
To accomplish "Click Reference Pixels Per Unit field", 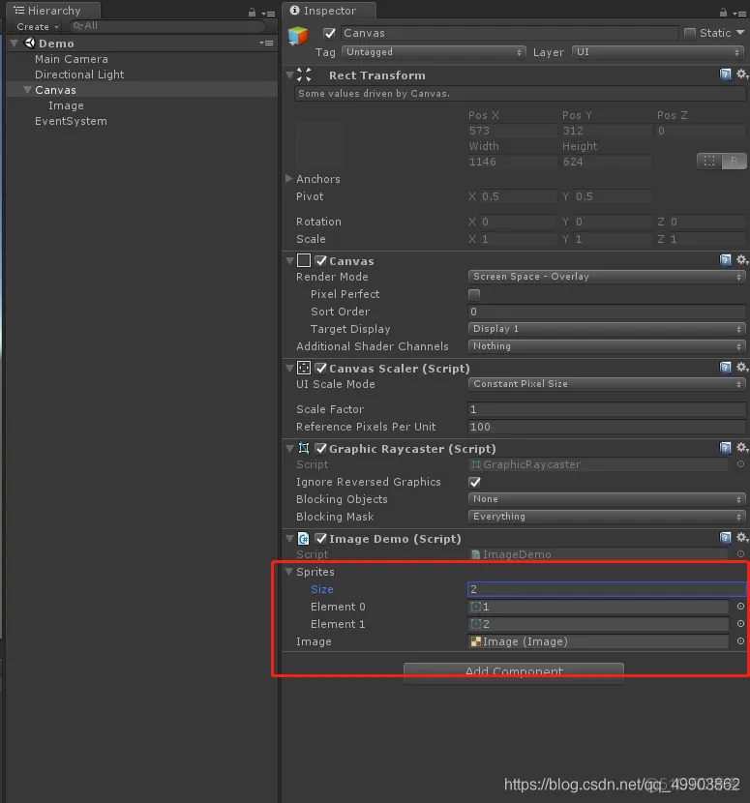I will pyautogui.click(x=607, y=427).
